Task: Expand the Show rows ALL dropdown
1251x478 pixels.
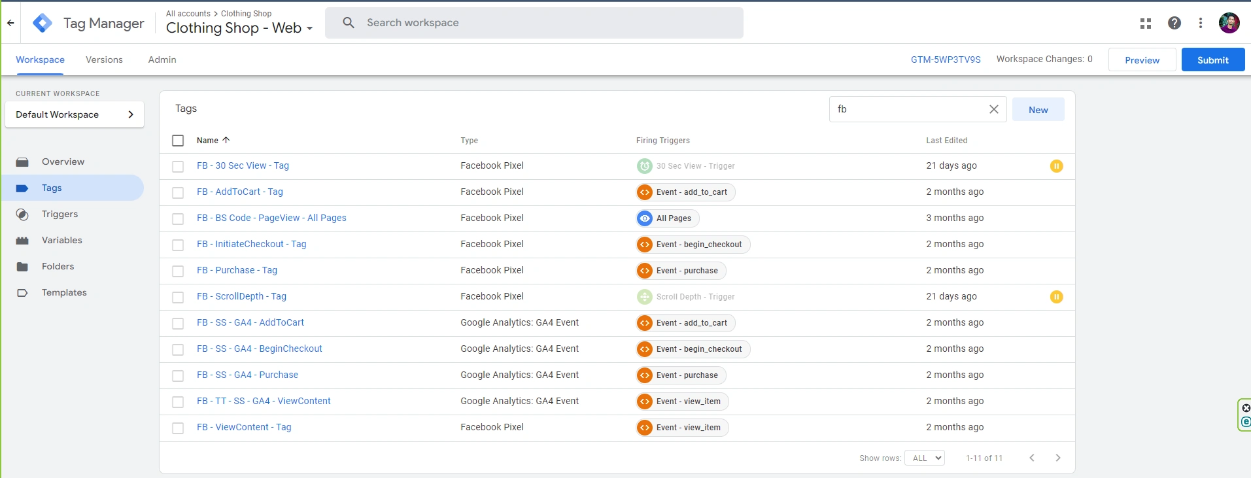Action: [925, 458]
